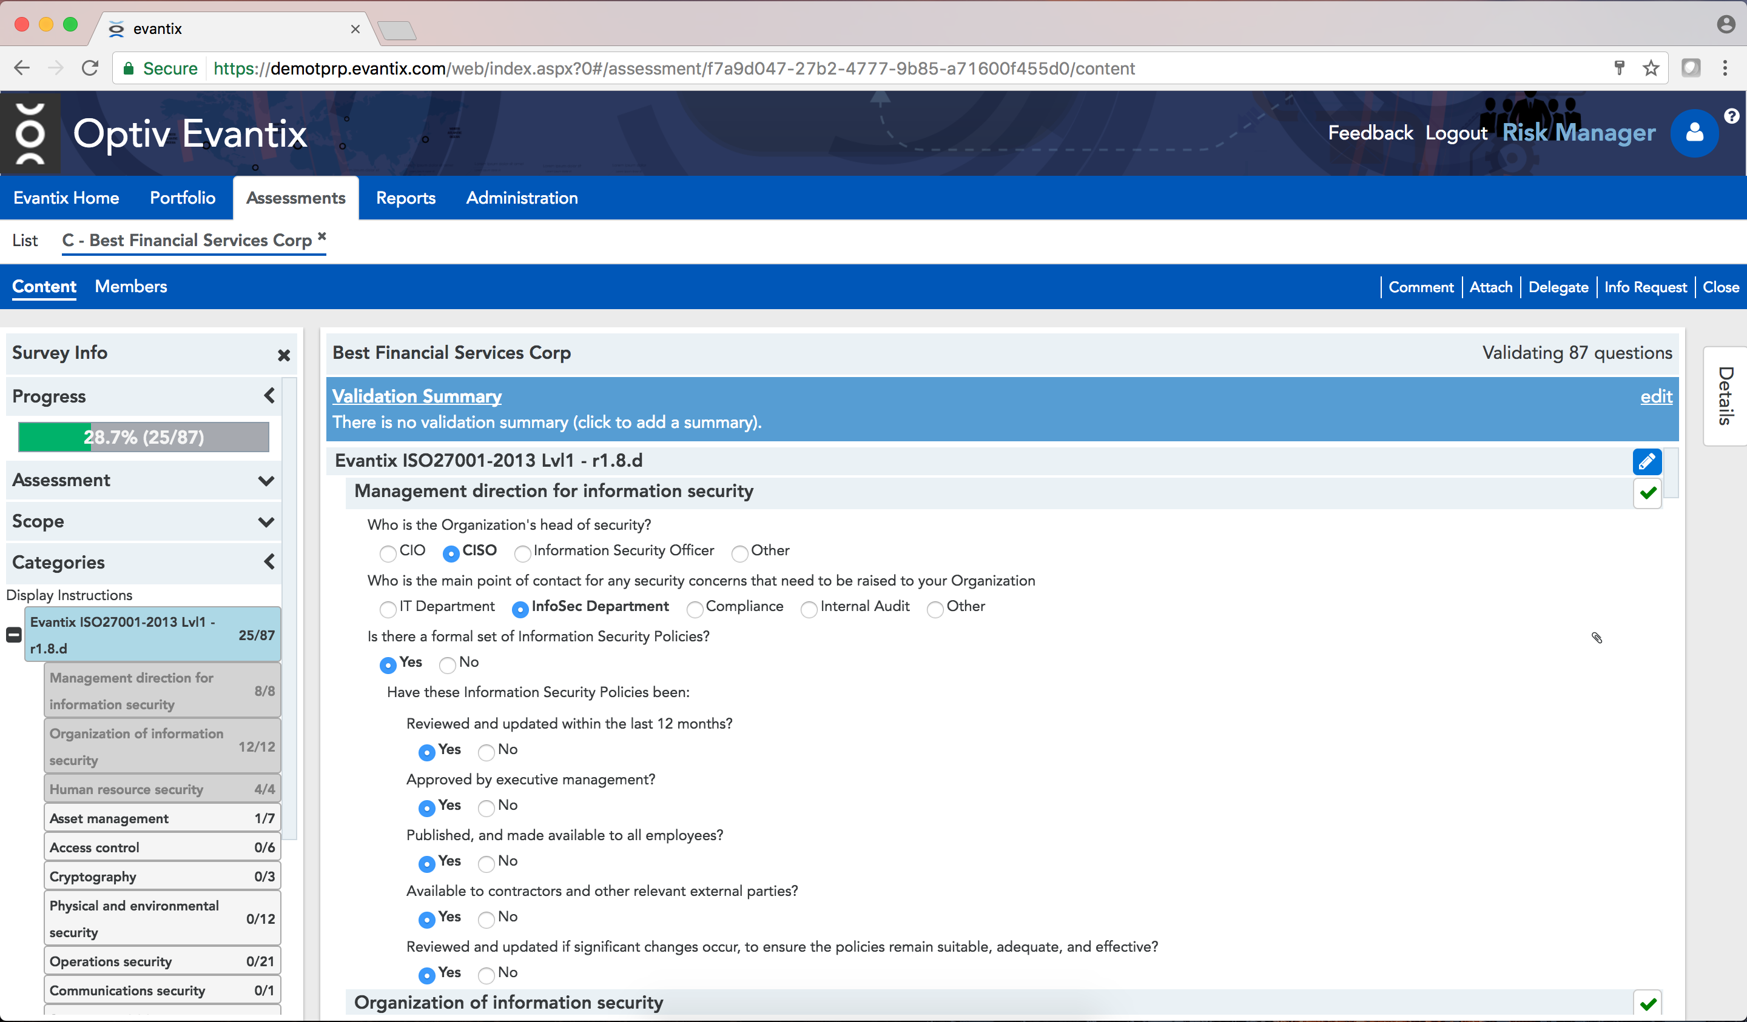Open the help question mark icon
Screen dimensions: 1747x1022
pos(1732,116)
